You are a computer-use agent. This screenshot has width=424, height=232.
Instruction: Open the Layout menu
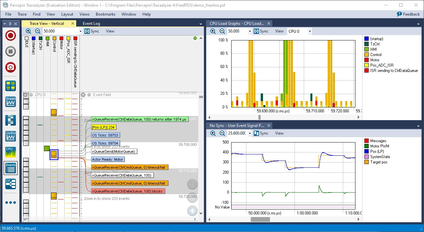(67, 14)
